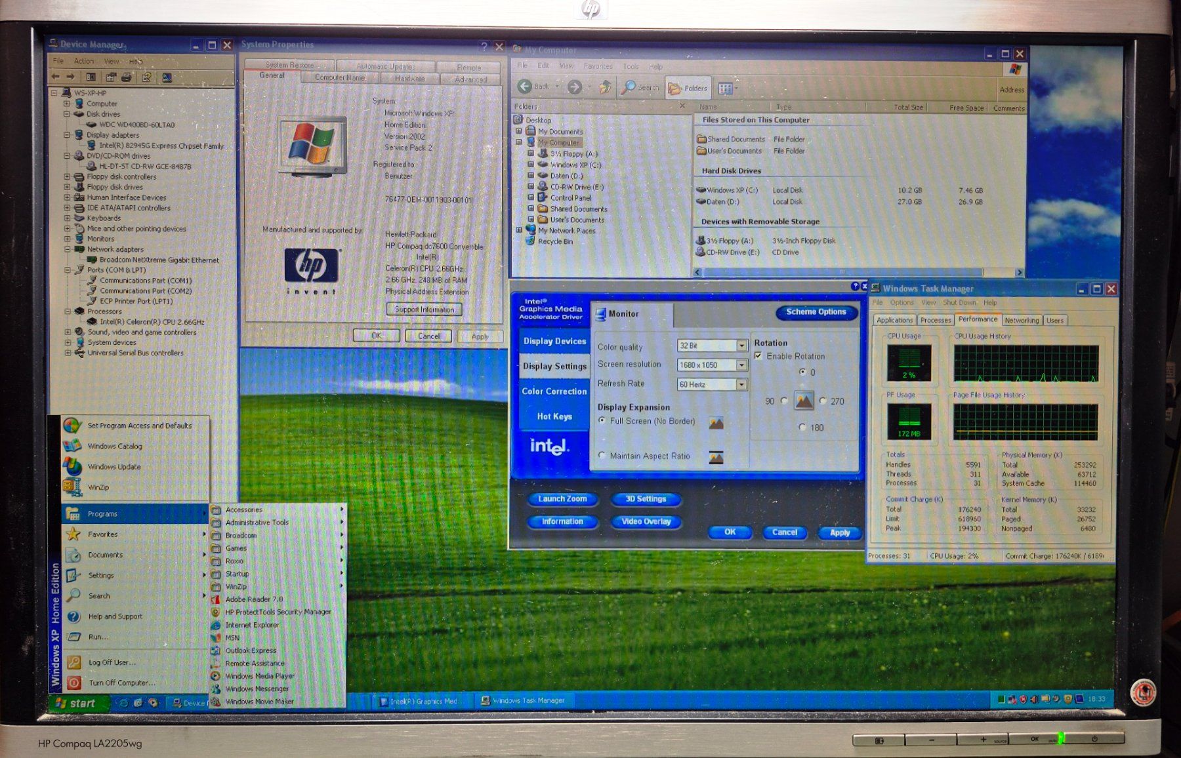
Task: Select rotation 90 radio button
Action: pos(784,401)
